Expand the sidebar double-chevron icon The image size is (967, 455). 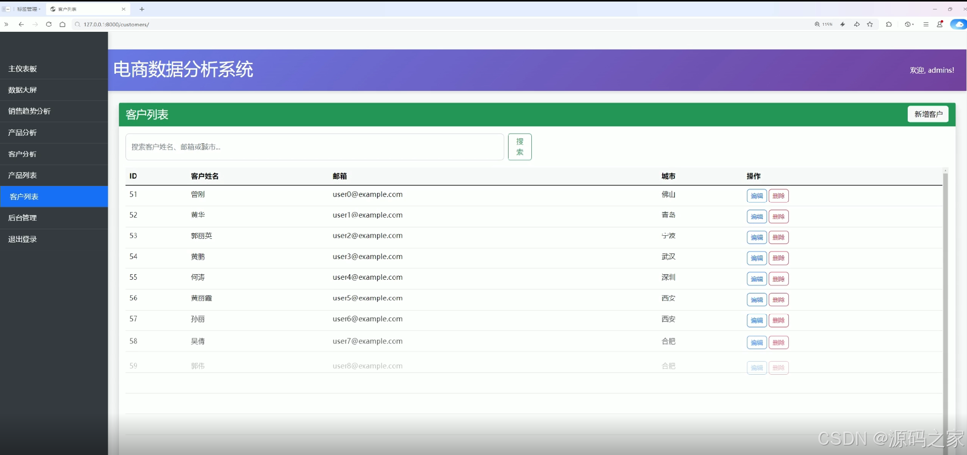pos(6,24)
